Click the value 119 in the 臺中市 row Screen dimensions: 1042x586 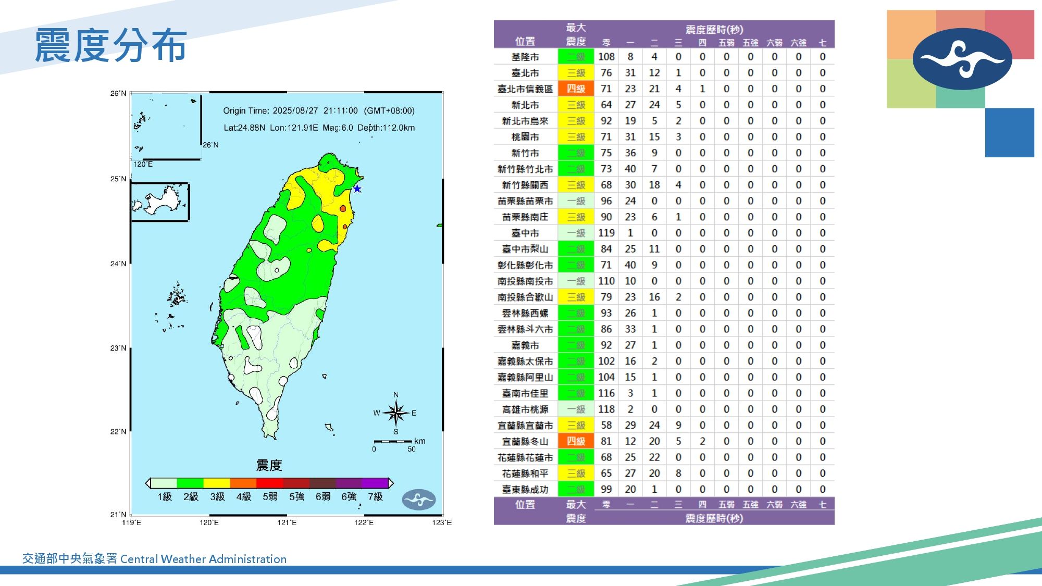click(x=606, y=233)
